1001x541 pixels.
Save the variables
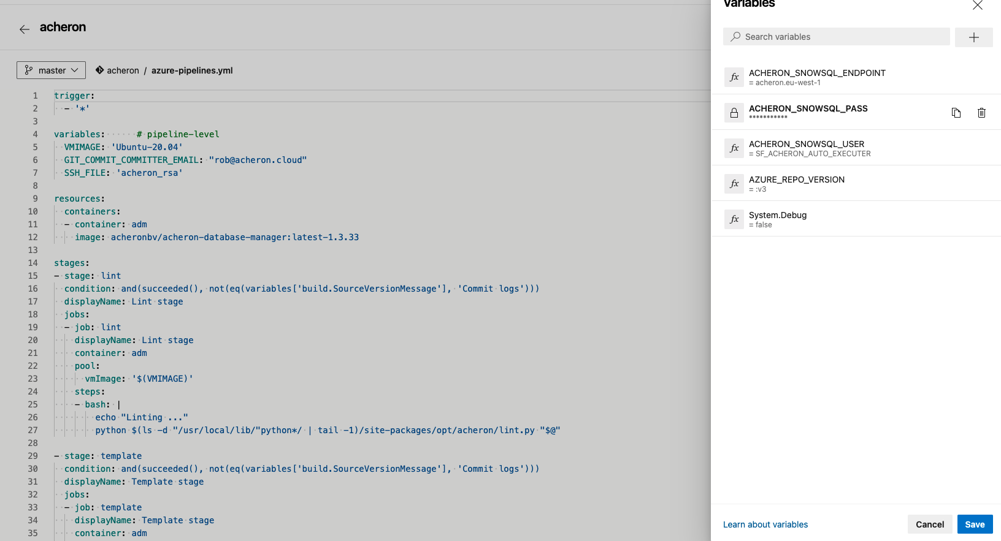(x=975, y=524)
